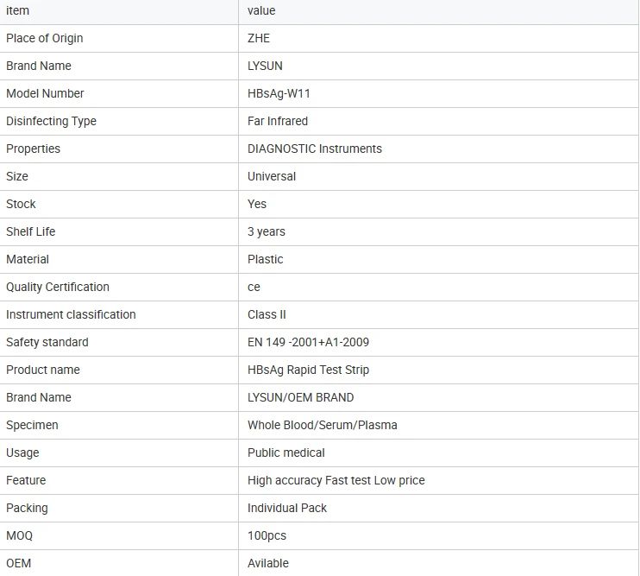Select the "Whole Blood/Serum/Plasma" specimen value
The image size is (640, 576).
[x=323, y=425]
